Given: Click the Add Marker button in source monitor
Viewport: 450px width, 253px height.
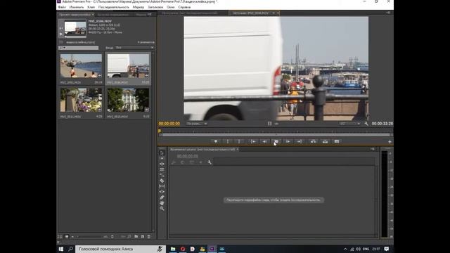Looking at the screenshot, I should click(x=216, y=141).
